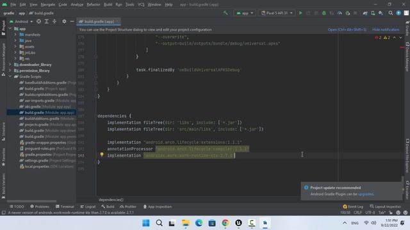Toggle the Device File Explorer panel
The height and width of the screenshot is (230, 410).
[x=407, y=156]
